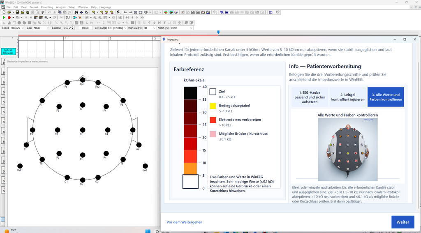This screenshot has height=233, width=421.
Task: Switch to tab '2. Leitgel kontrolliert injizieren'
Action: (x=348, y=97)
